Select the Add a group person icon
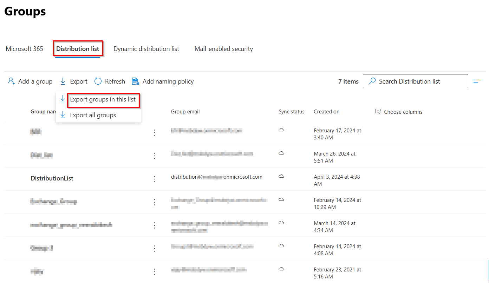This screenshot has width=489, height=283. (x=11, y=81)
